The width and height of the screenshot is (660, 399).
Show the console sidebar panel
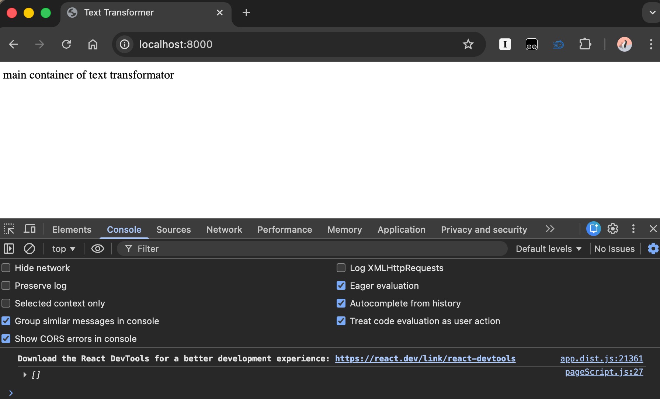pyautogui.click(x=9, y=249)
